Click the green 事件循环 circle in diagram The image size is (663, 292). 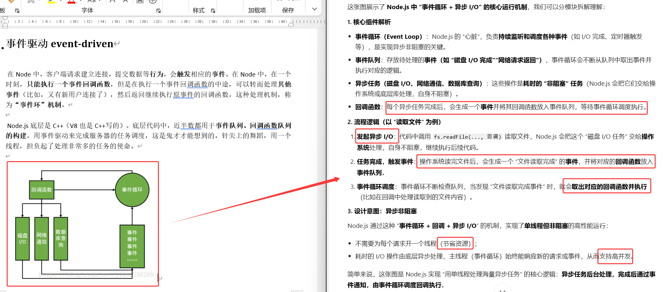pos(132,189)
